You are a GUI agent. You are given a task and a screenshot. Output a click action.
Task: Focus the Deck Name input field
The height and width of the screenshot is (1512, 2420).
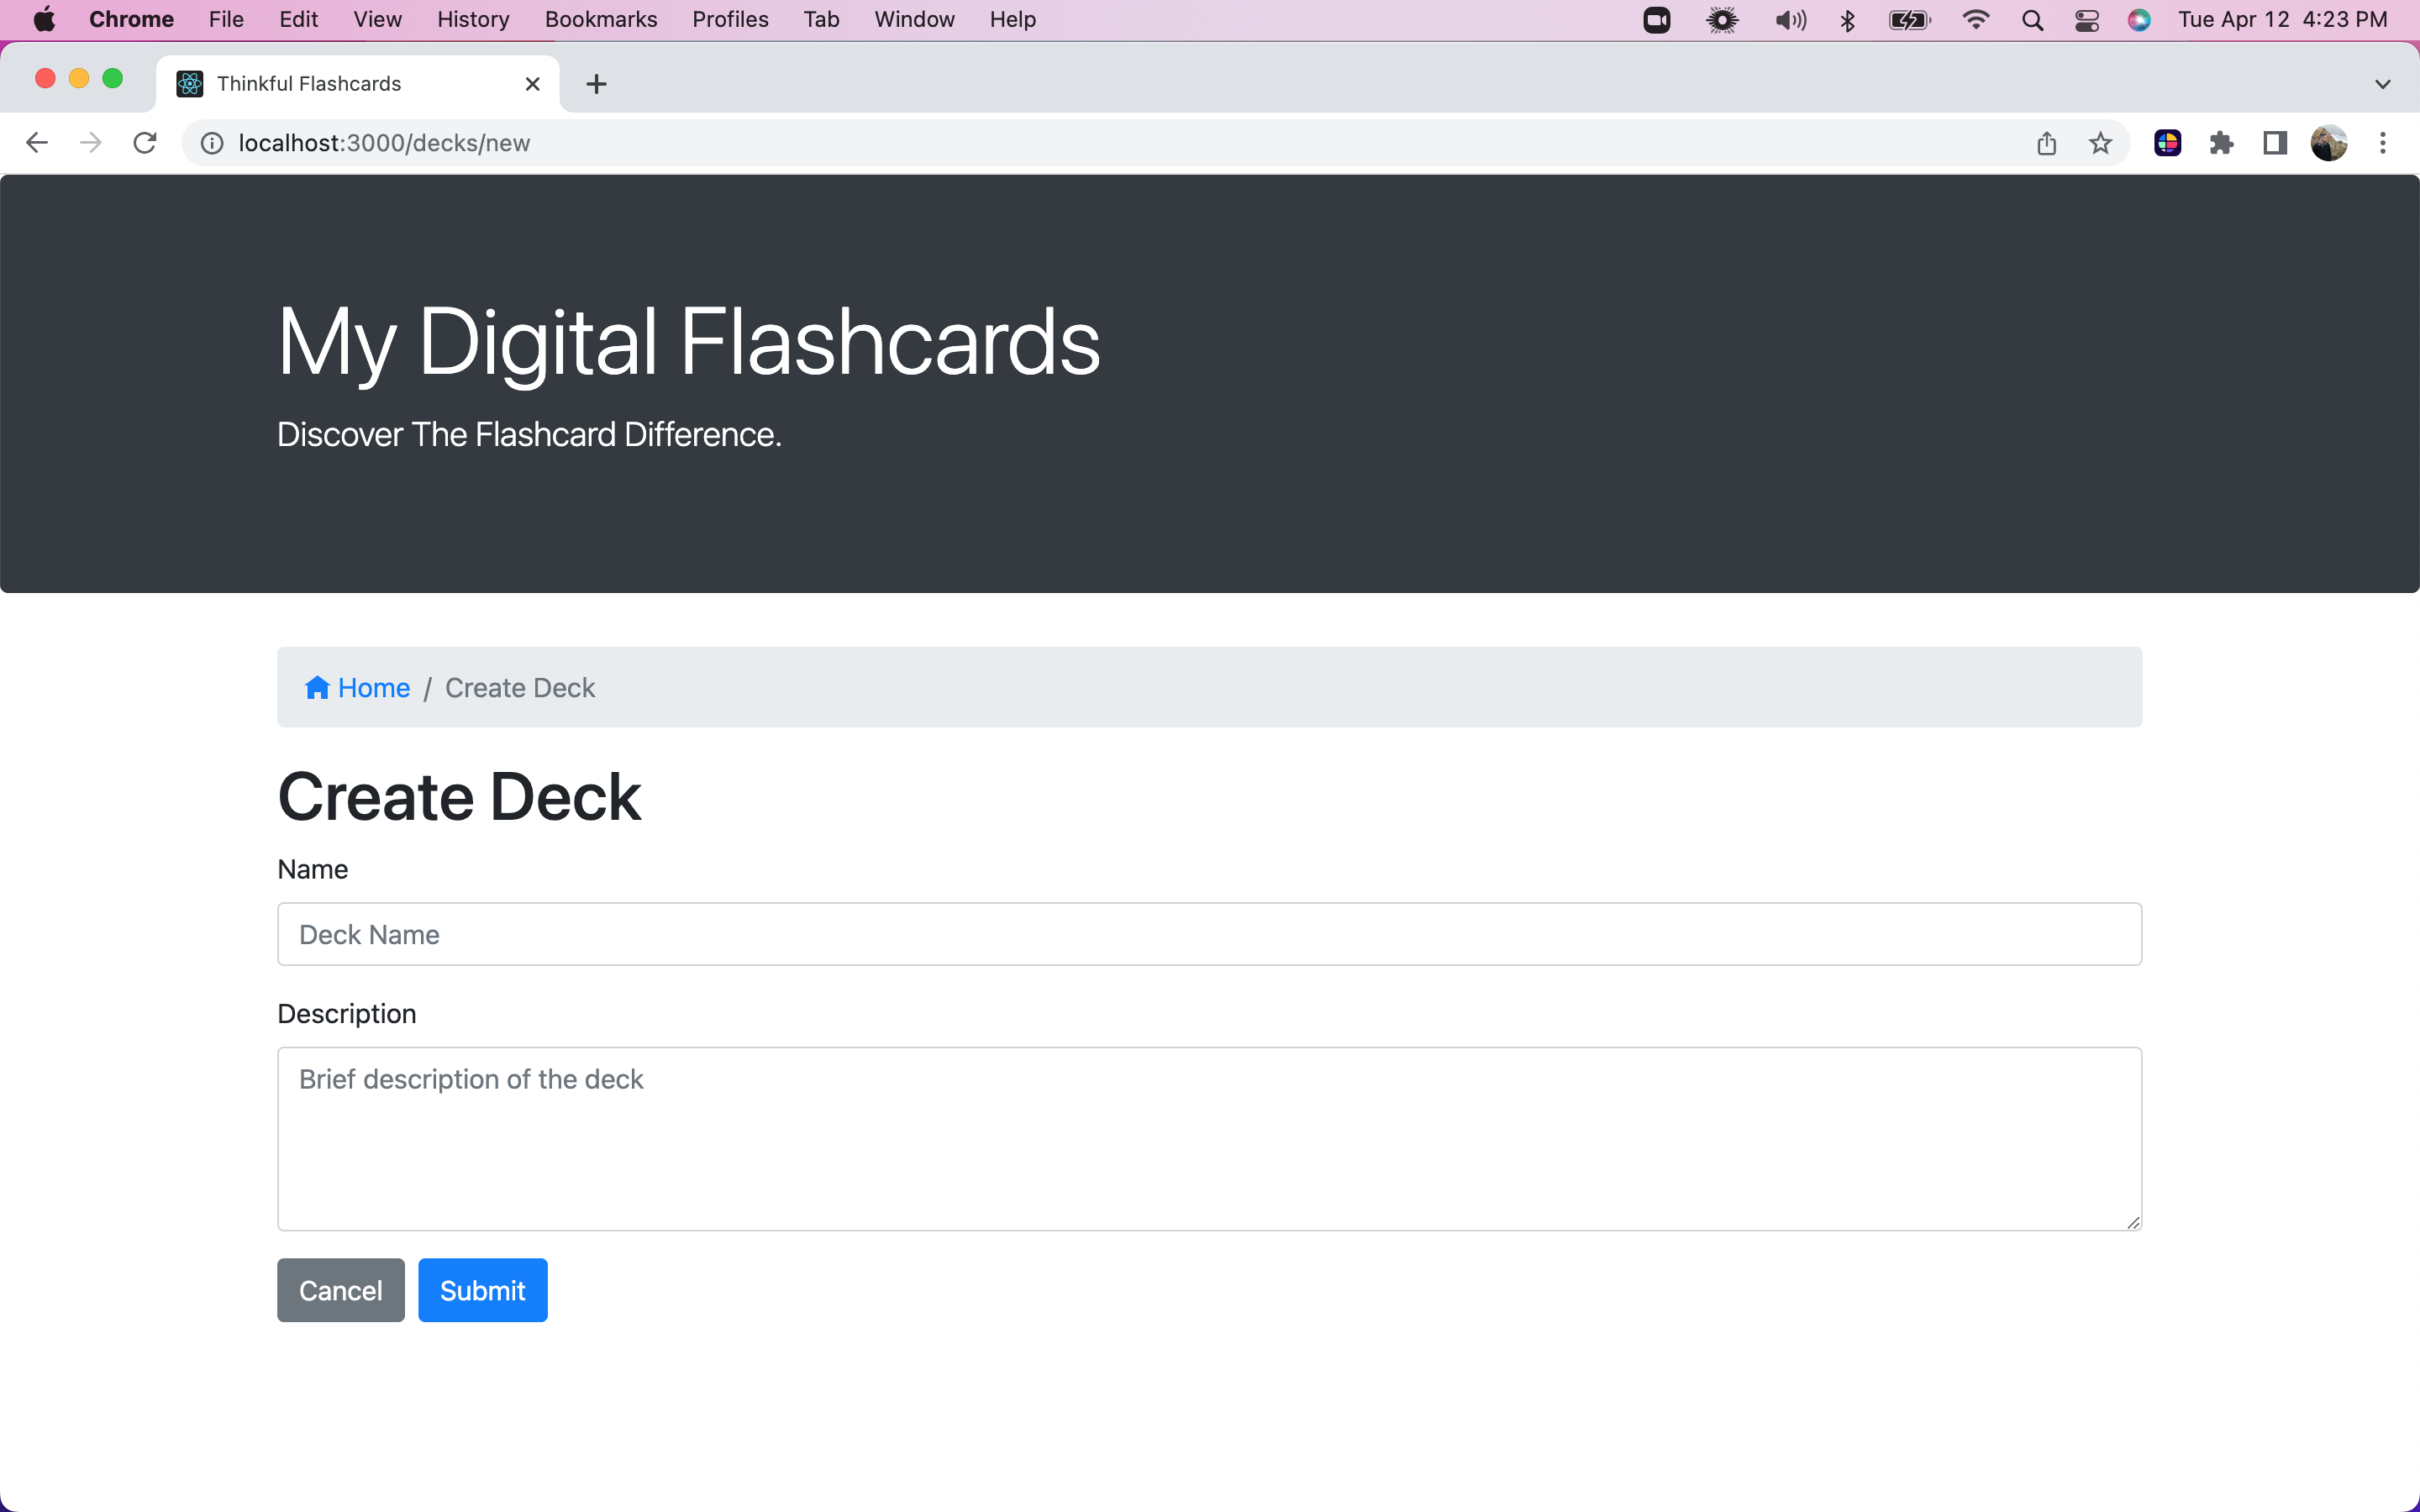click(x=1209, y=934)
